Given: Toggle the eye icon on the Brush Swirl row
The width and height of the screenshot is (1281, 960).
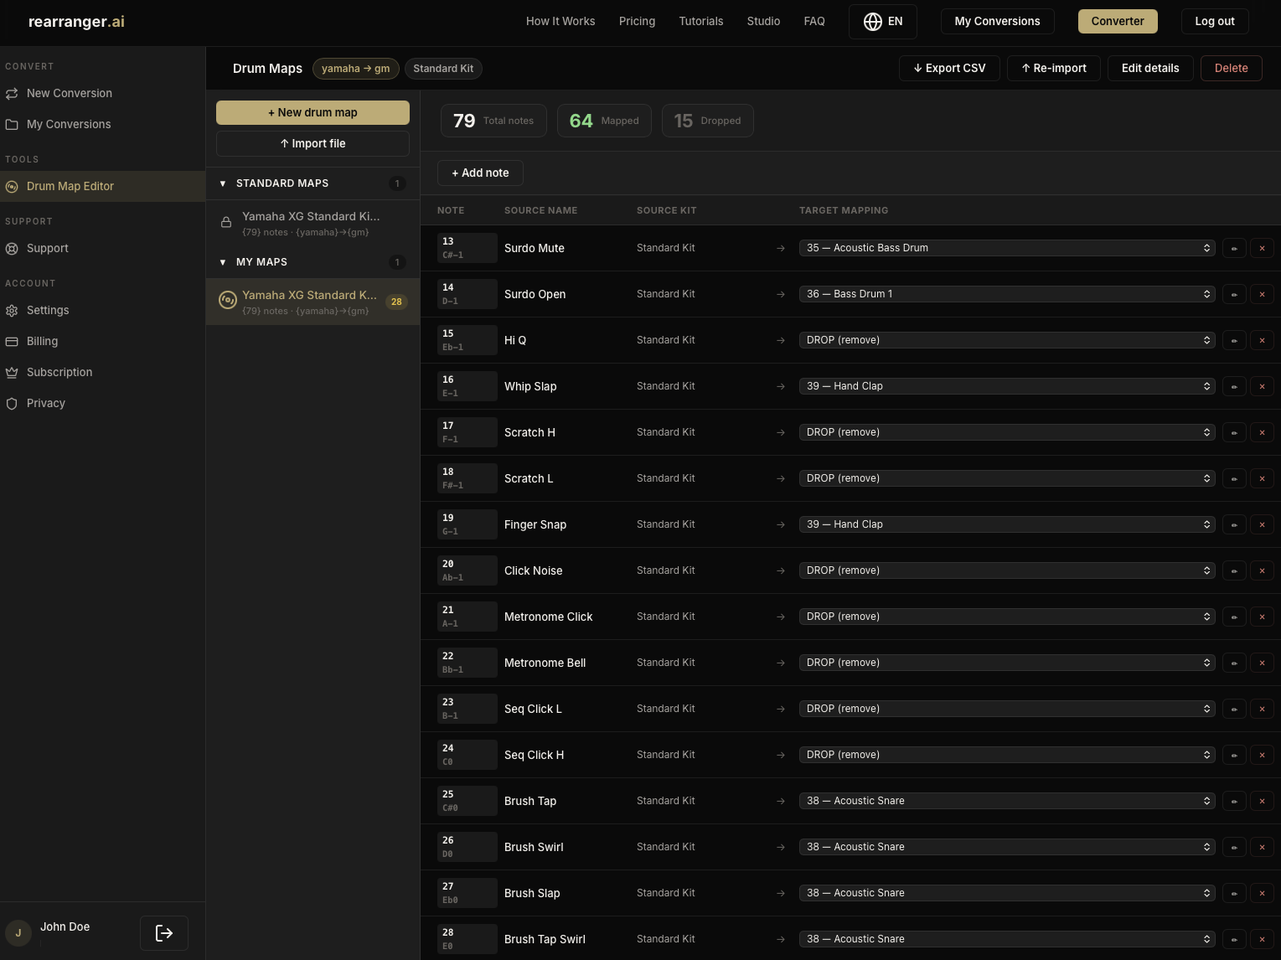Looking at the screenshot, I should click(1234, 847).
